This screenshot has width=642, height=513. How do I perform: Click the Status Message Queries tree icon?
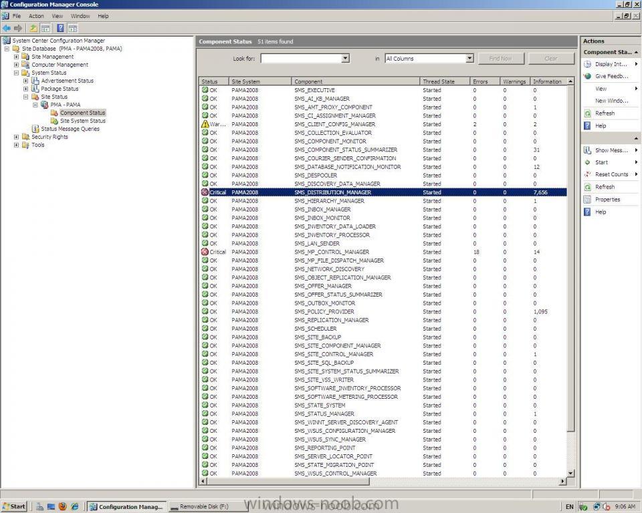click(x=35, y=129)
